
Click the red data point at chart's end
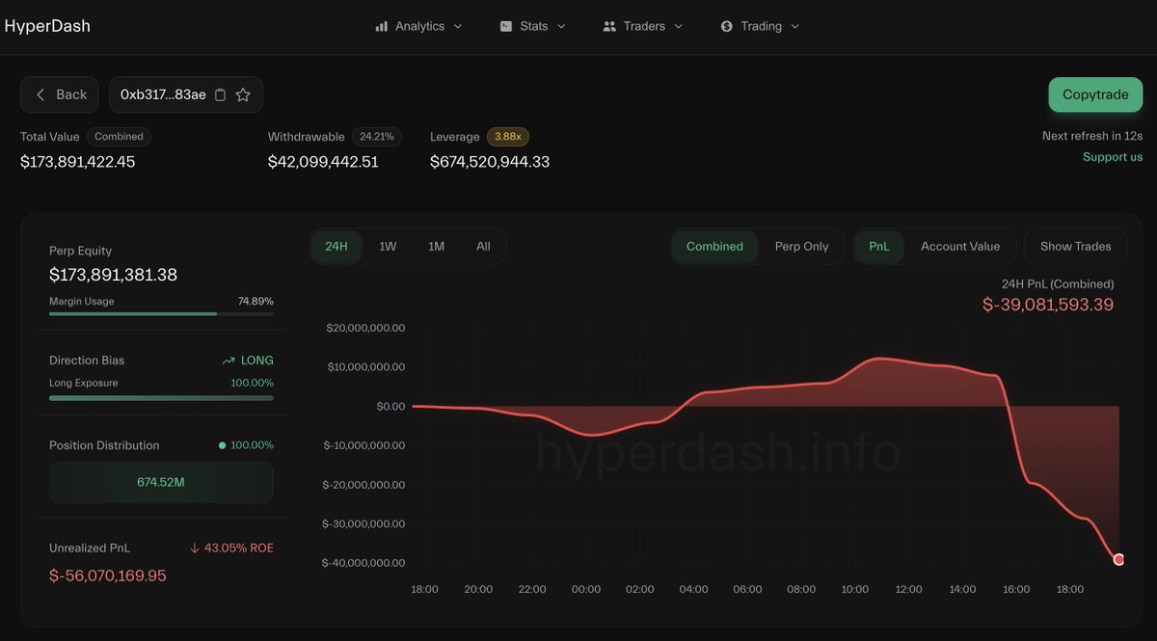click(x=1117, y=559)
